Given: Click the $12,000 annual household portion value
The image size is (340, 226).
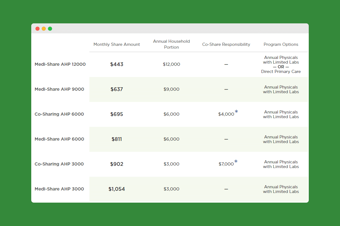Looking at the screenshot, I should (171, 64).
